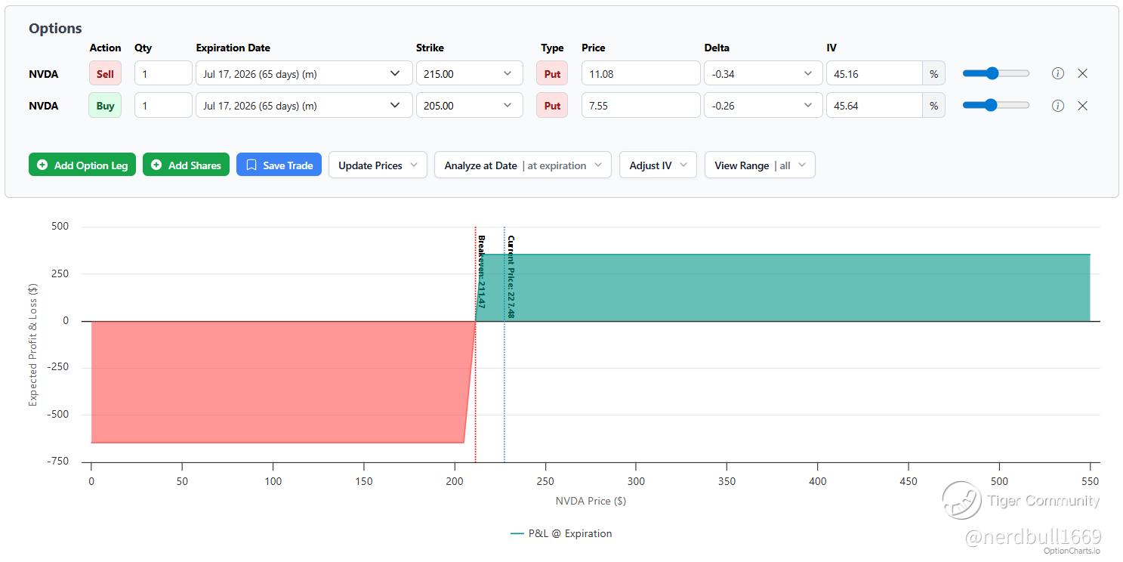Toggle the Buy action on second leg

[x=105, y=106]
